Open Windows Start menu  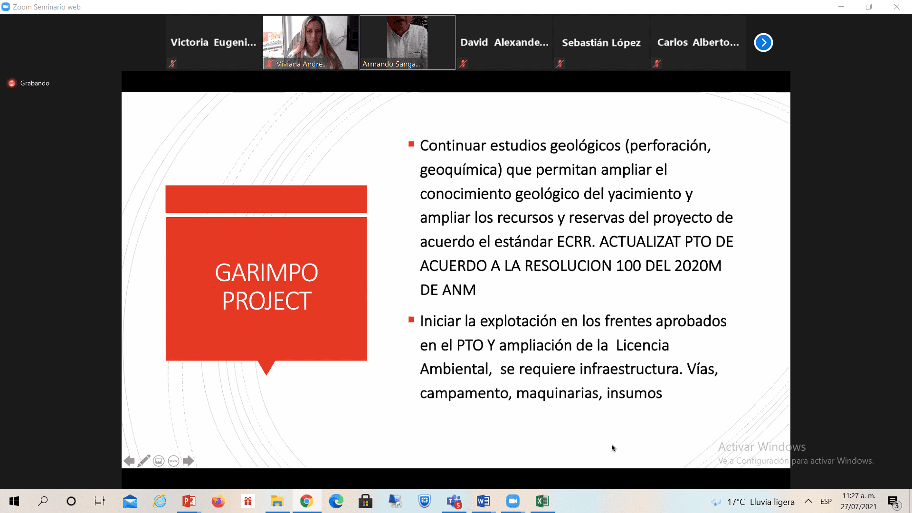14,501
